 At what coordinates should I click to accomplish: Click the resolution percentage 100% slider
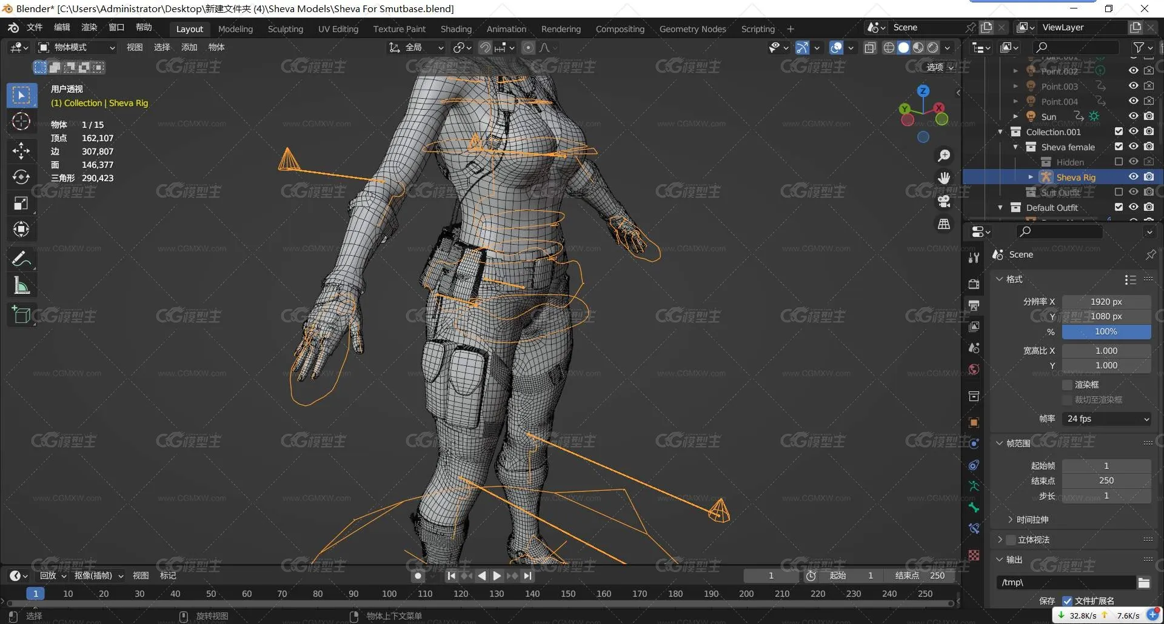(1106, 331)
